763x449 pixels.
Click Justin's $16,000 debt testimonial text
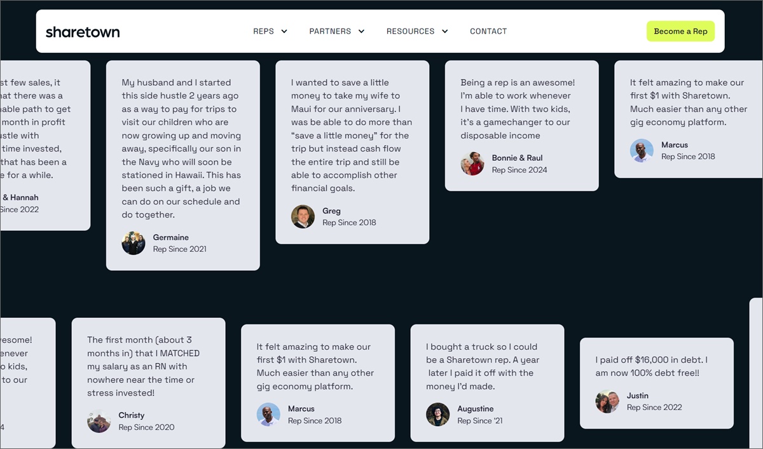652,366
